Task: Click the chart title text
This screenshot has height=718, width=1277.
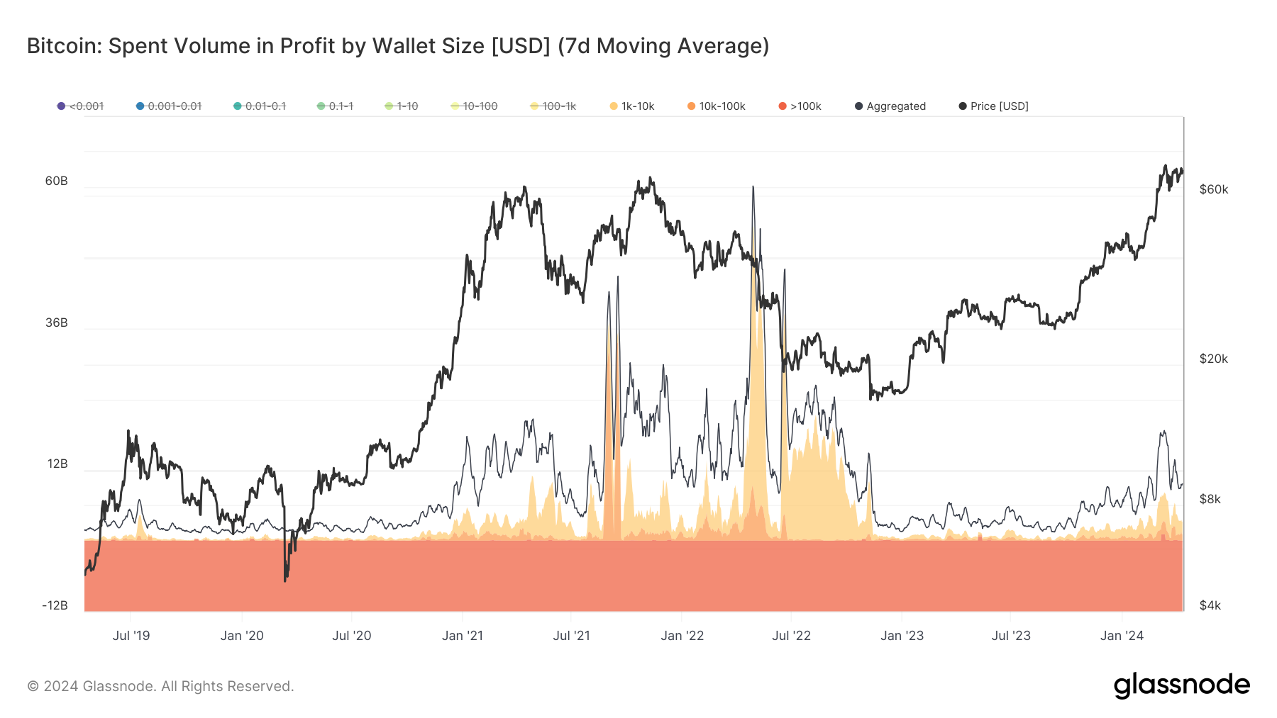Action: [x=398, y=46]
